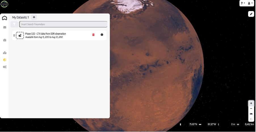This screenshot has height=132, width=256.
Task: Toggle the Phase G02 layer dashed icon
Action: click(x=20, y=35)
